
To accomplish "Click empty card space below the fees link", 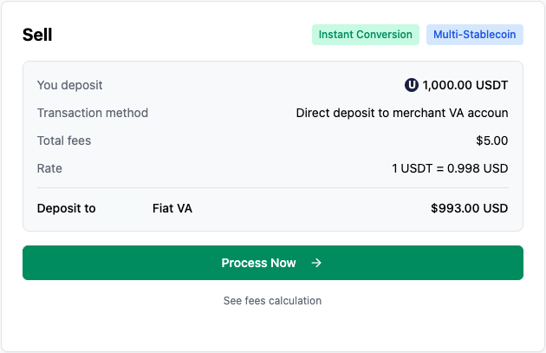I will point(272,330).
